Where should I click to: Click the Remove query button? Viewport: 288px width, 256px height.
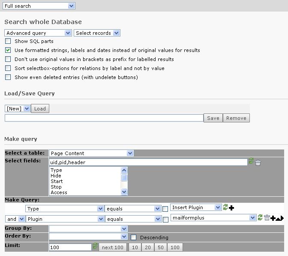(236, 118)
